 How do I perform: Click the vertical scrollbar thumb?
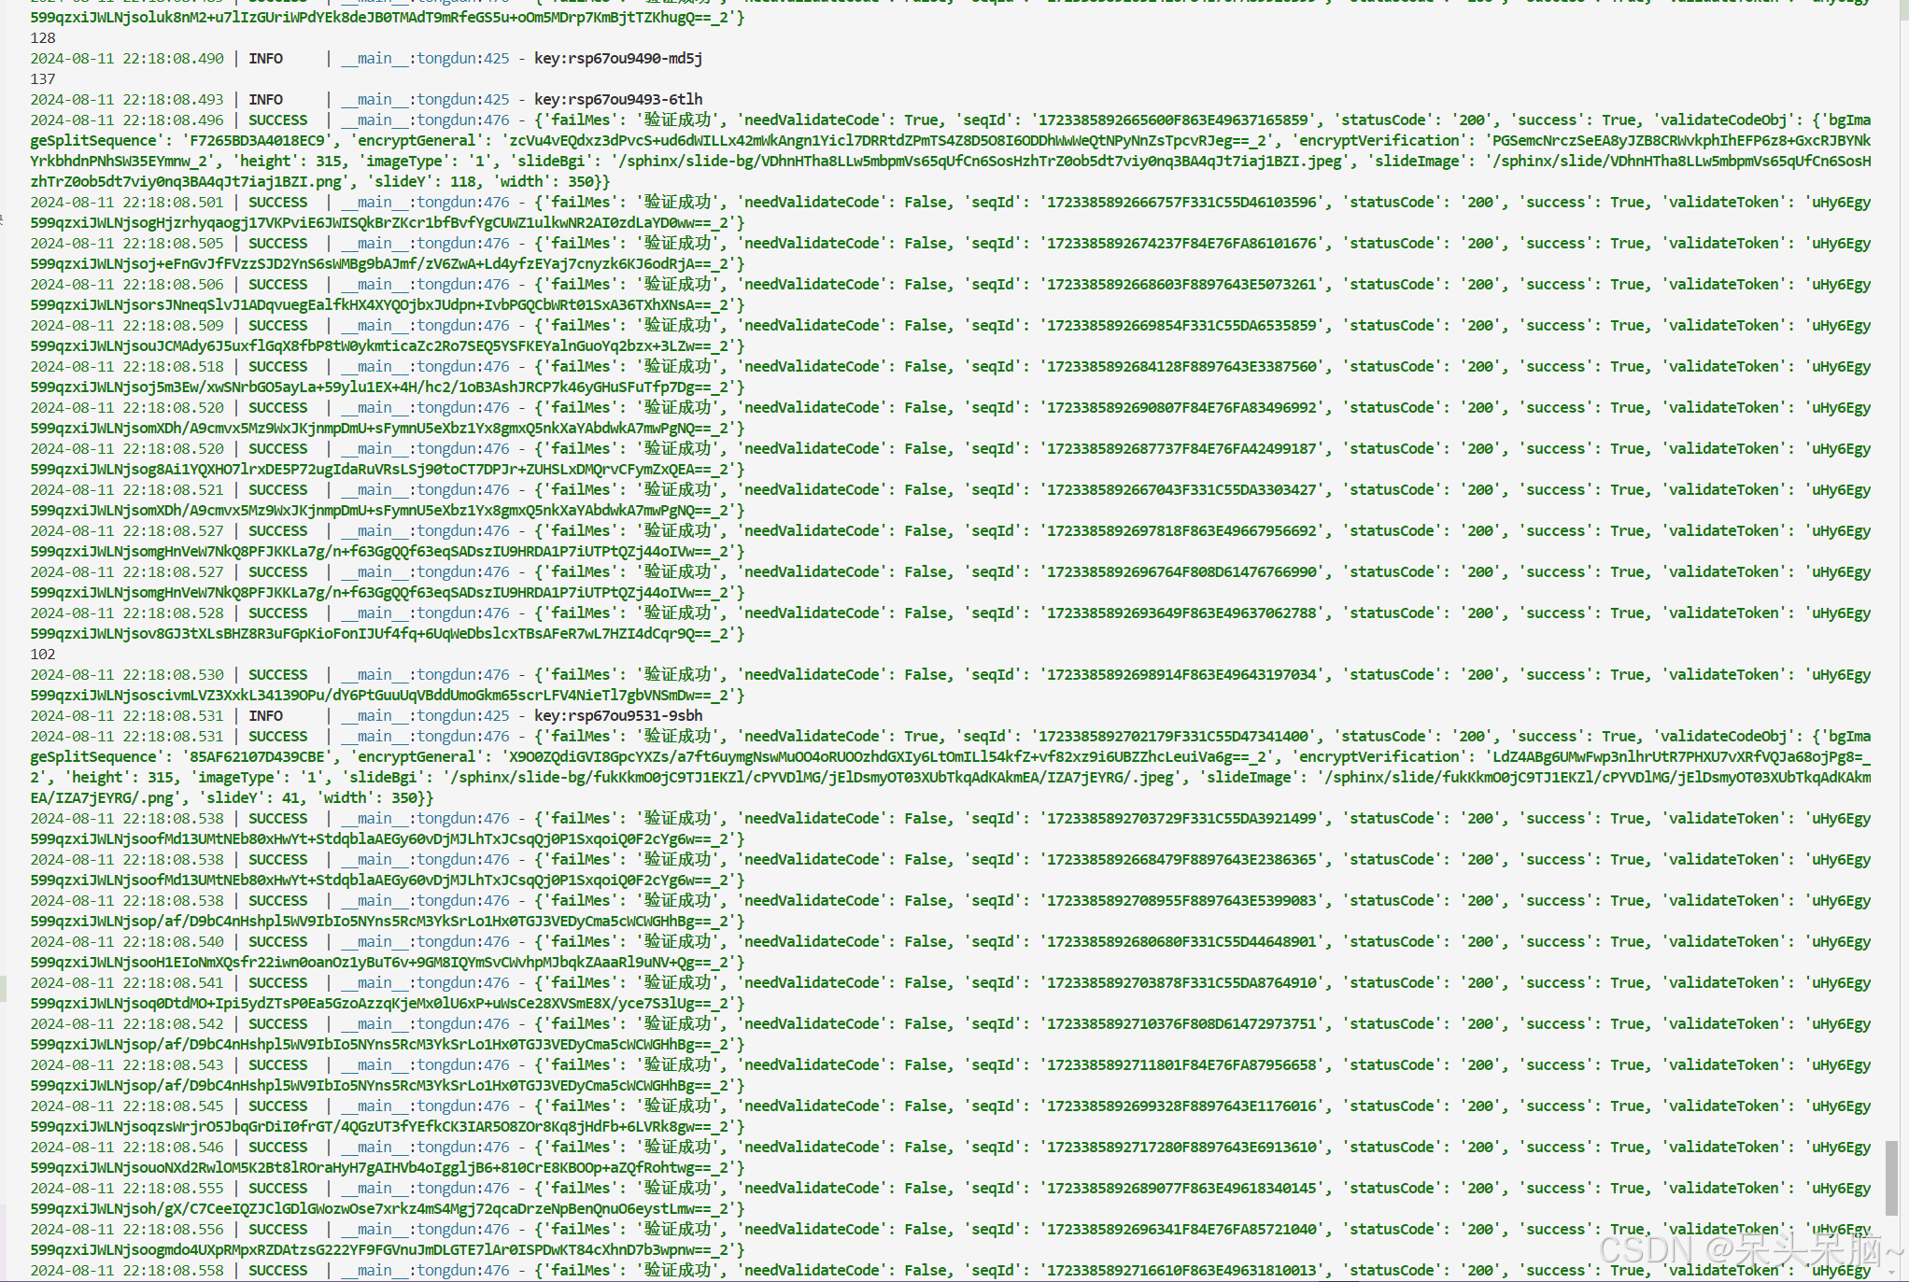point(1891,1176)
